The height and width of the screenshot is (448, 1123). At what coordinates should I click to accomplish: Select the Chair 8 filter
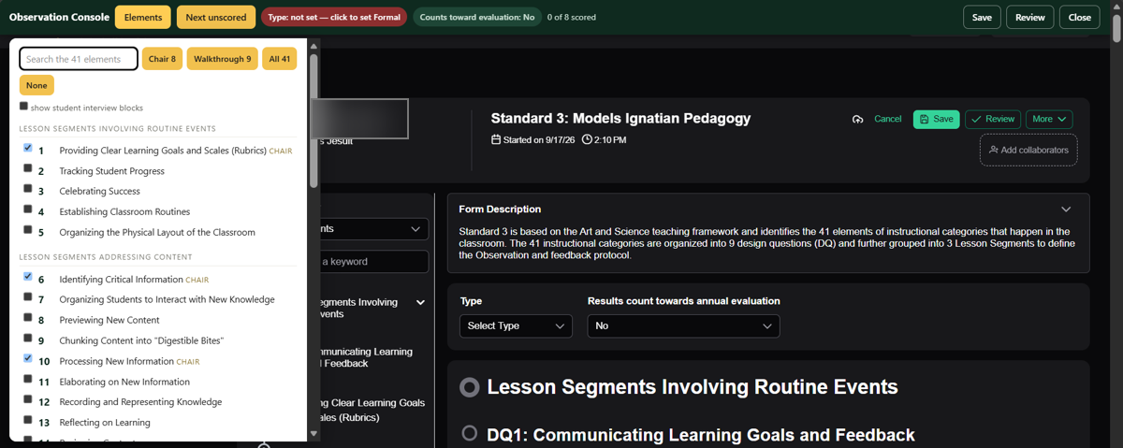(162, 59)
